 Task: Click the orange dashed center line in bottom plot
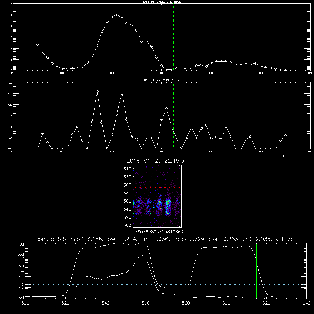[x=177, y=270]
